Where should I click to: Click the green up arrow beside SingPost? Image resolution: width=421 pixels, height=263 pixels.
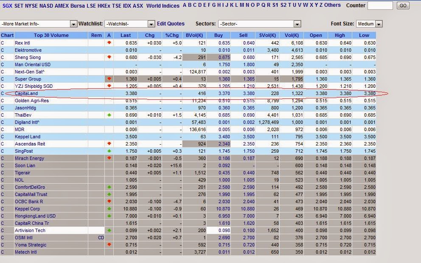109,151
